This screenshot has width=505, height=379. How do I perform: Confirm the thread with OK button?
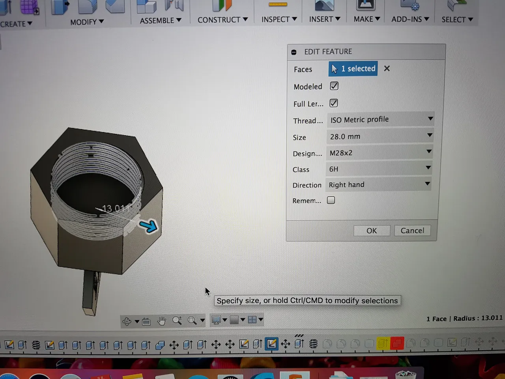click(x=372, y=231)
